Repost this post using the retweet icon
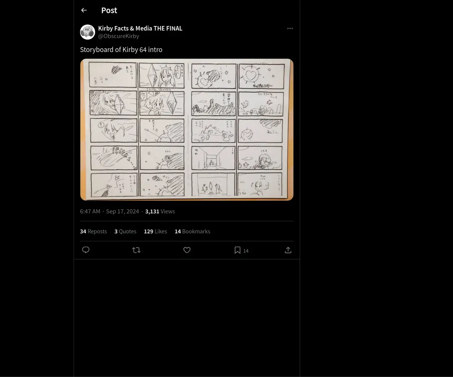 [136, 250]
